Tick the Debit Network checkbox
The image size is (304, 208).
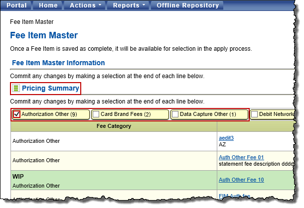pos(255,114)
